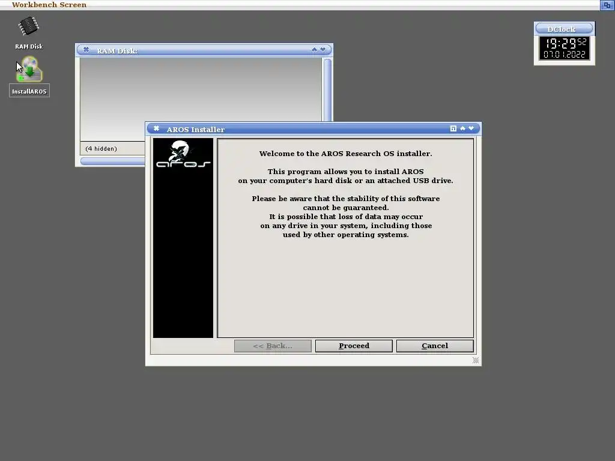Screen dimensions: 615x461
Task: Click the AROS Installer resize gadget
Action: tap(476, 360)
